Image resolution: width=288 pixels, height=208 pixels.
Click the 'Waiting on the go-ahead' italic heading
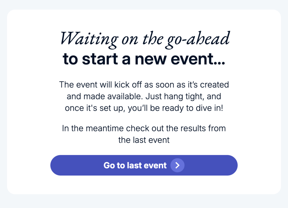coord(145,39)
